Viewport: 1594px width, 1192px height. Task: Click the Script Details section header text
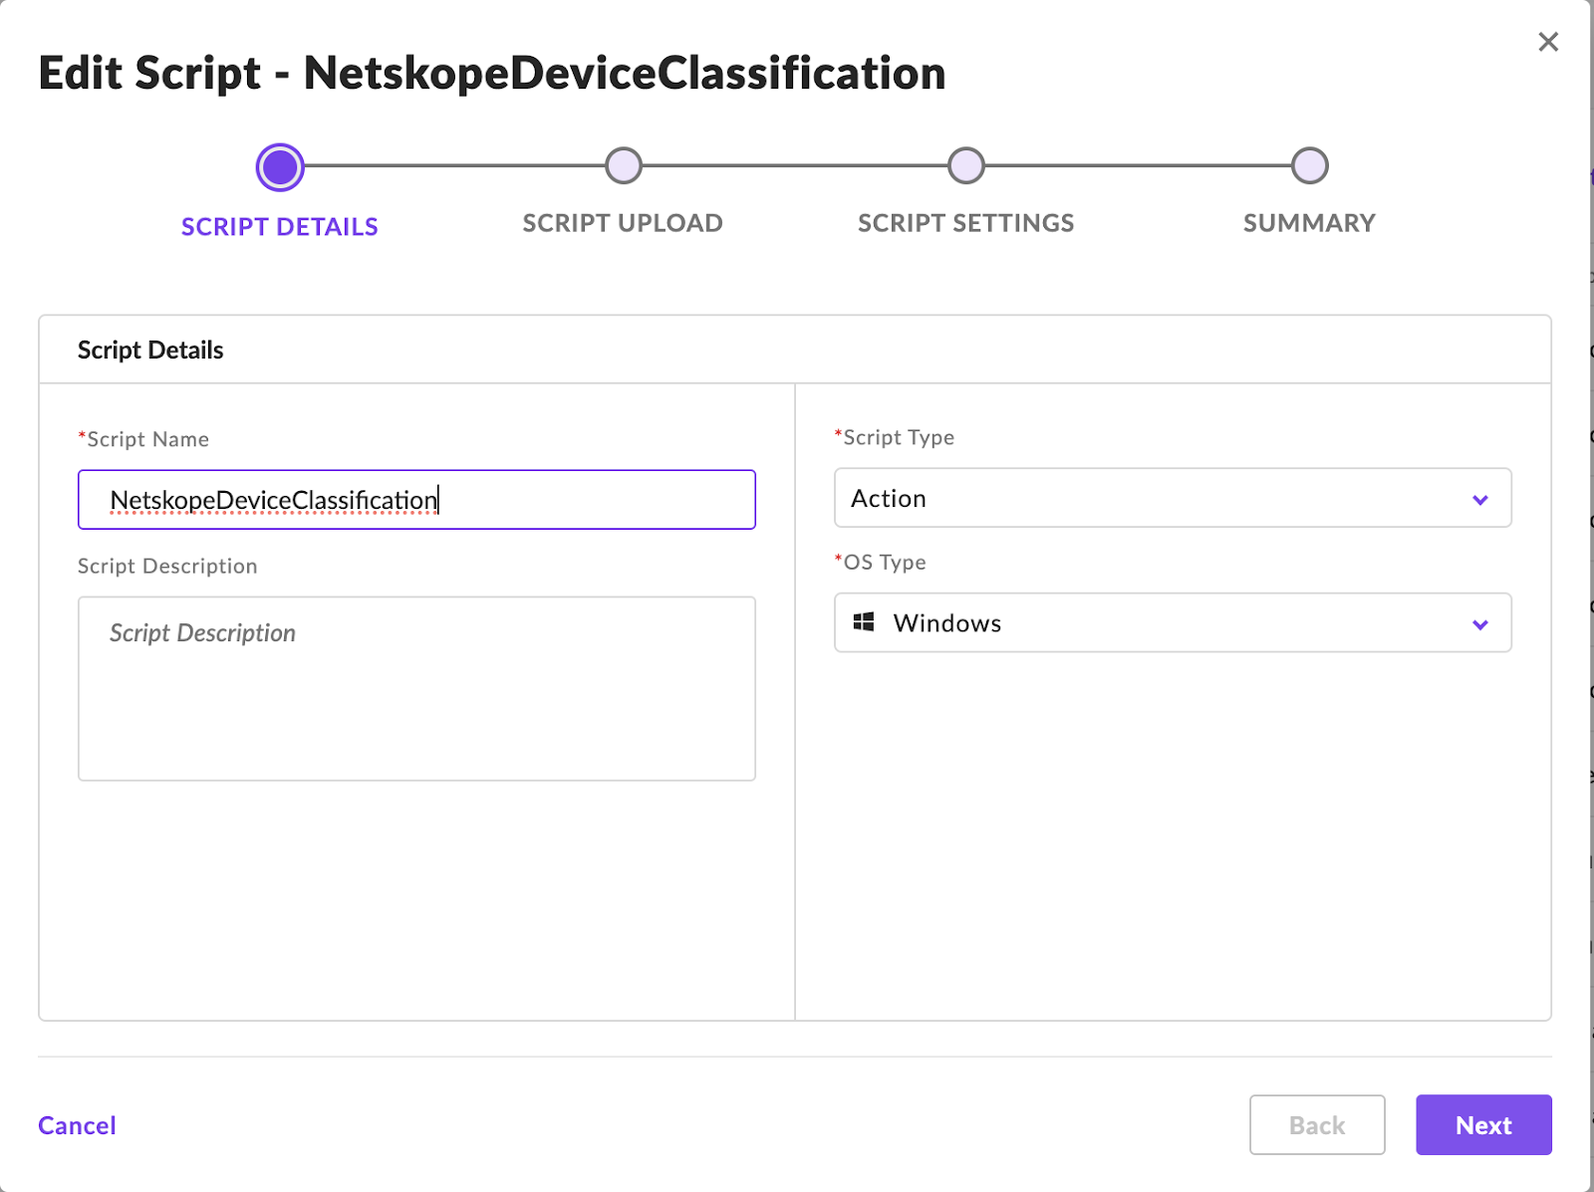coord(150,351)
